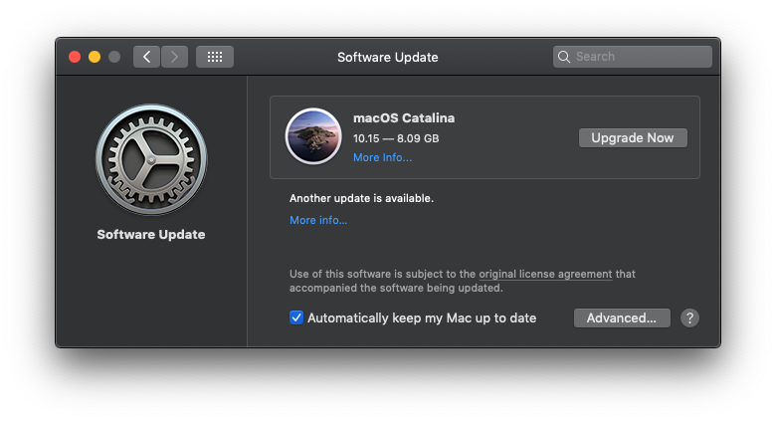Click the Software Update gear icon
The width and height of the screenshot is (776, 421).
(151, 159)
